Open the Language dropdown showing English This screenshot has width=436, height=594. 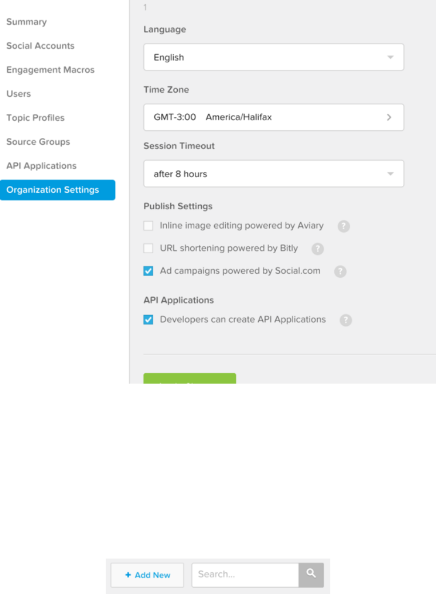(x=273, y=57)
